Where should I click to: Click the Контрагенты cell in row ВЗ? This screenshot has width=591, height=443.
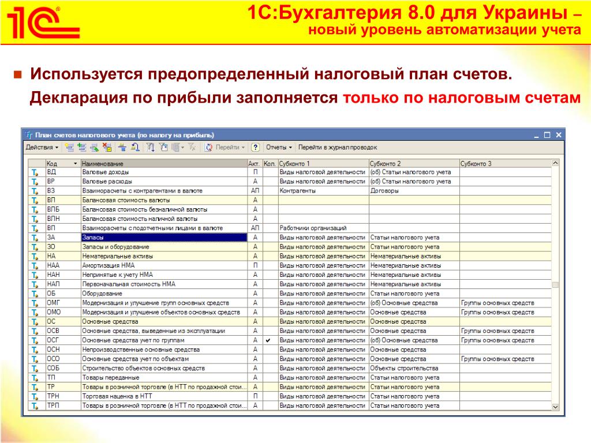pos(324,190)
